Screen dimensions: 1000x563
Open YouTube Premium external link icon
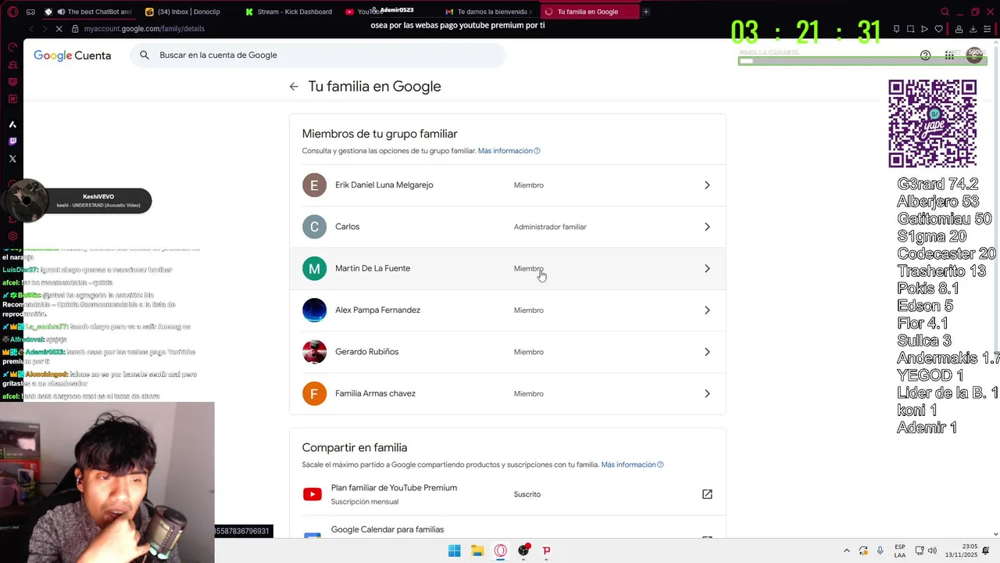707,494
